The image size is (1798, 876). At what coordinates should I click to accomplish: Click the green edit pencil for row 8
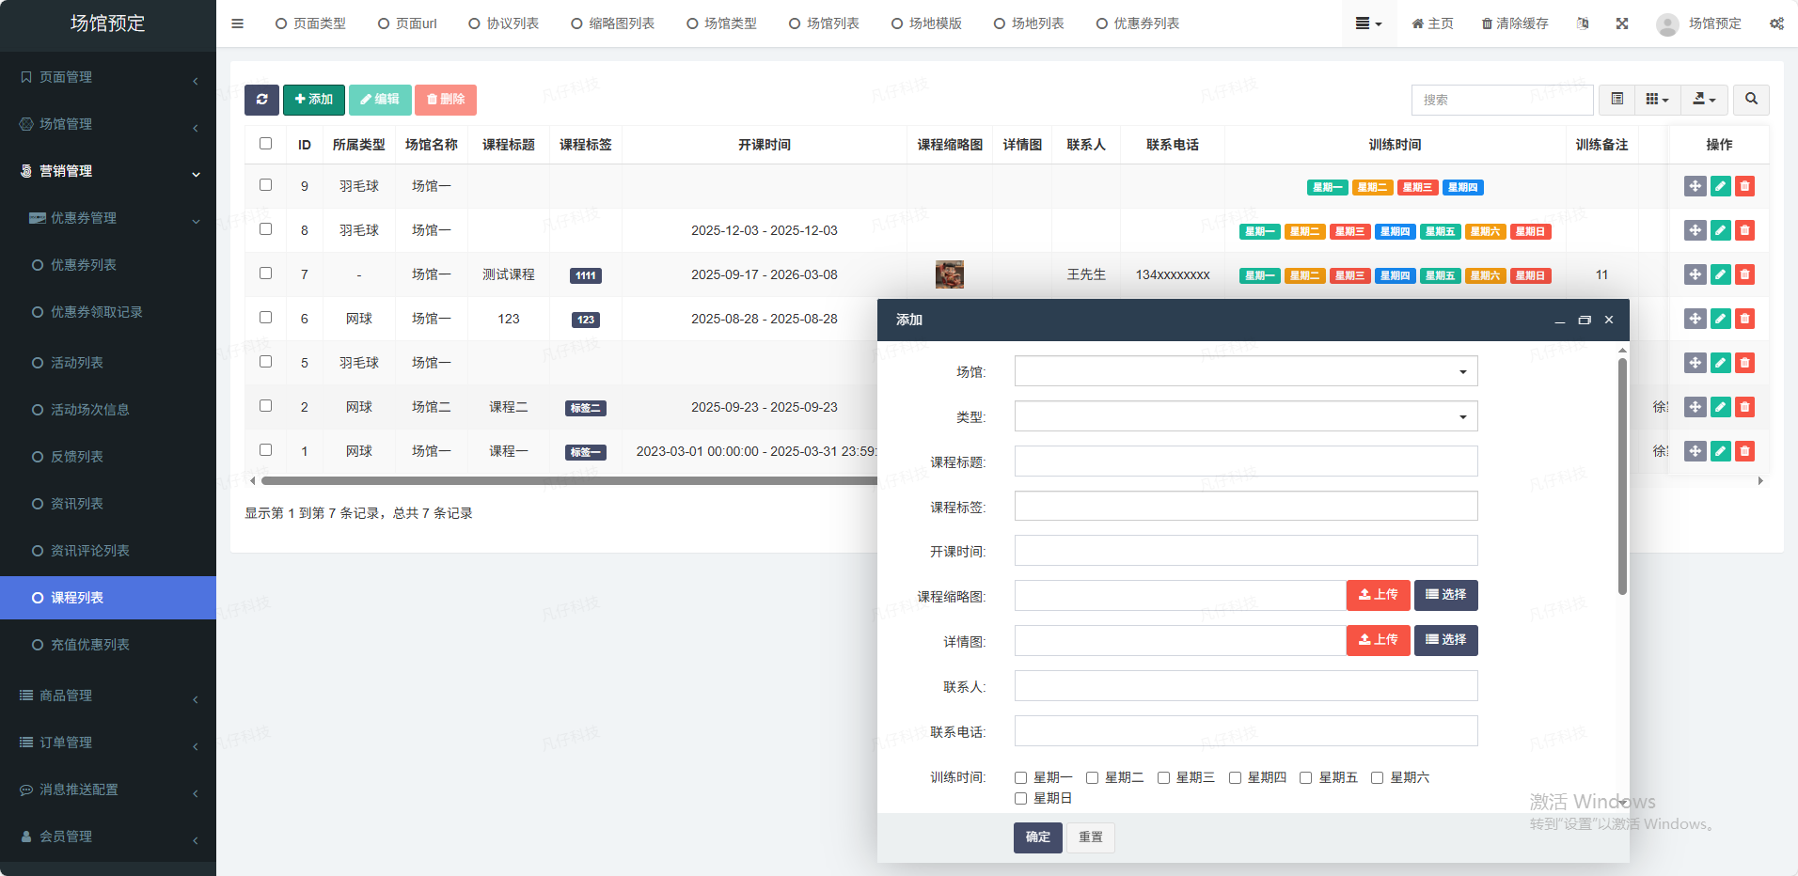1720,230
